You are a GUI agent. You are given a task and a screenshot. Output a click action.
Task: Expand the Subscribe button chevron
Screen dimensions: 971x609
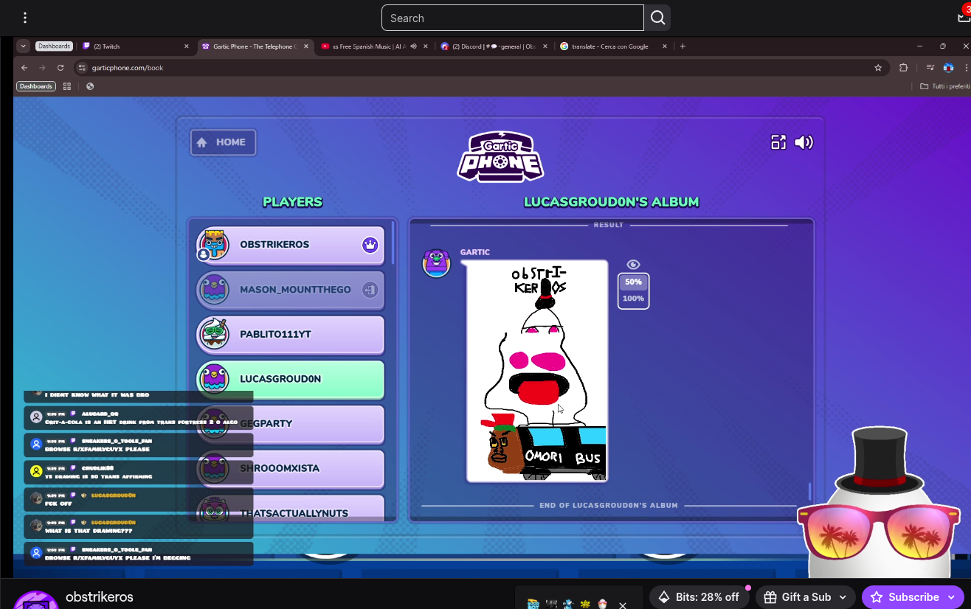(x=952, y=597)
